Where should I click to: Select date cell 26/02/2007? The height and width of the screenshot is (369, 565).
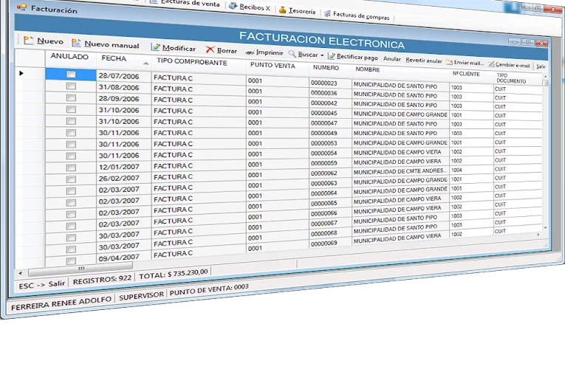[123, 178]
